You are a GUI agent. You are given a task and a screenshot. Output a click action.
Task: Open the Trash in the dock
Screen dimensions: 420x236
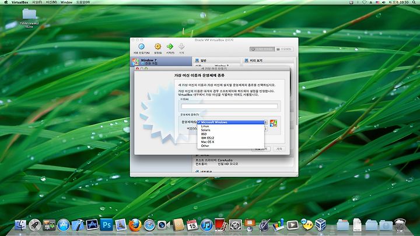[400, 225]
